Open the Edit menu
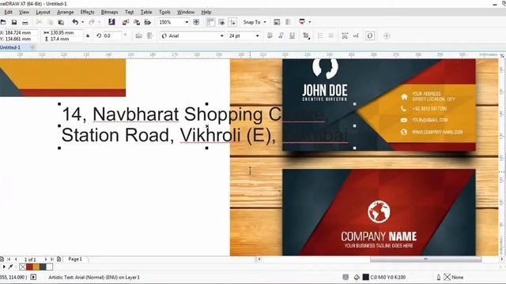 point(8,13)
